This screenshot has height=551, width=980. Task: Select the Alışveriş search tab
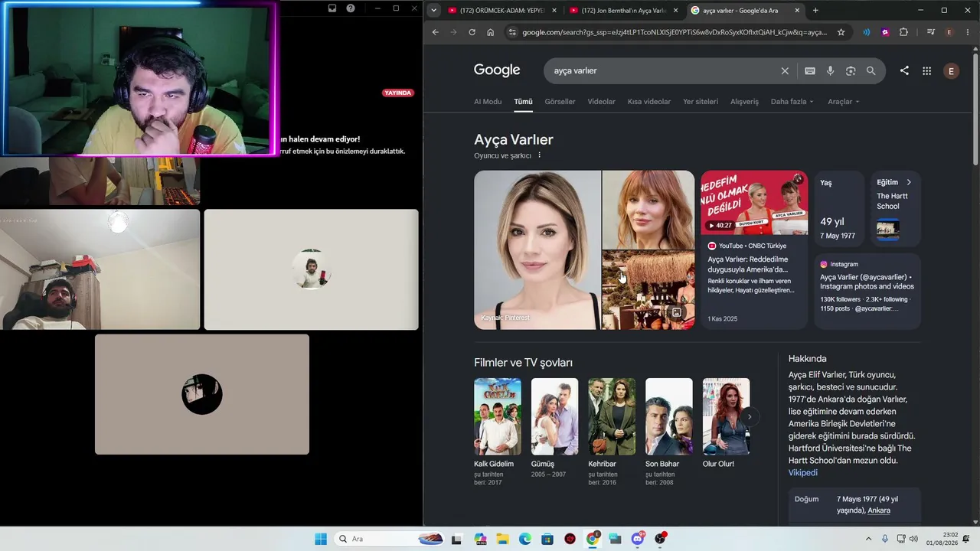[x=744, y=102]
